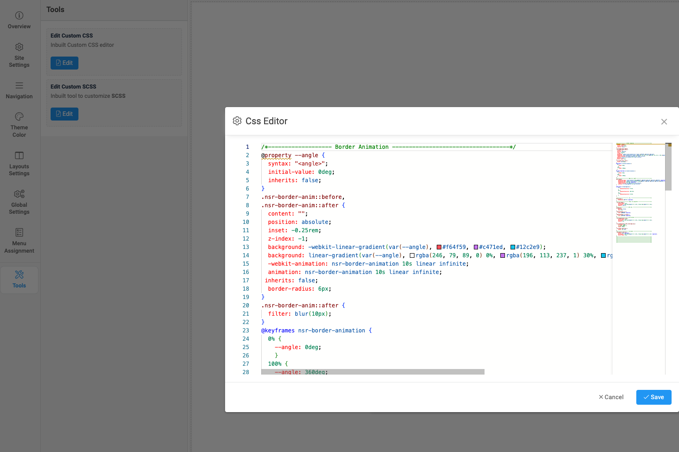Cancel the Css Editor dialog
The image size is (679, 452).
tap(611, 397)
